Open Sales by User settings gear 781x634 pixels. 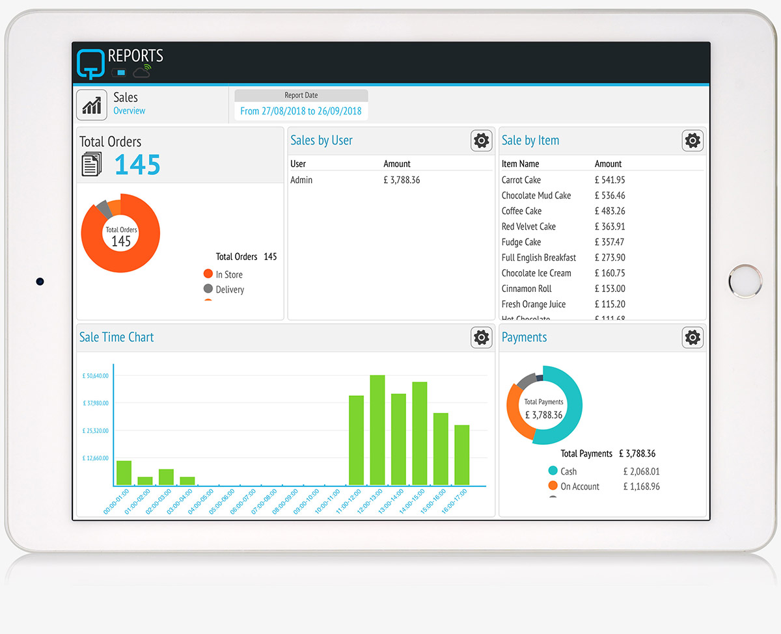(481, 140)
